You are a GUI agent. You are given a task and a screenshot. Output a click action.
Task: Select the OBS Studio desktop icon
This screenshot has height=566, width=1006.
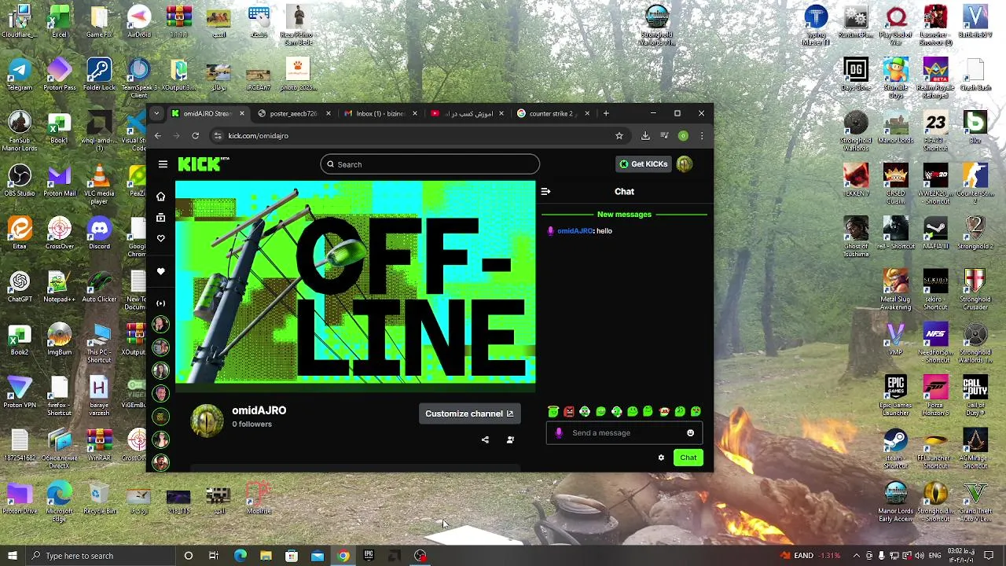(20, 181)
